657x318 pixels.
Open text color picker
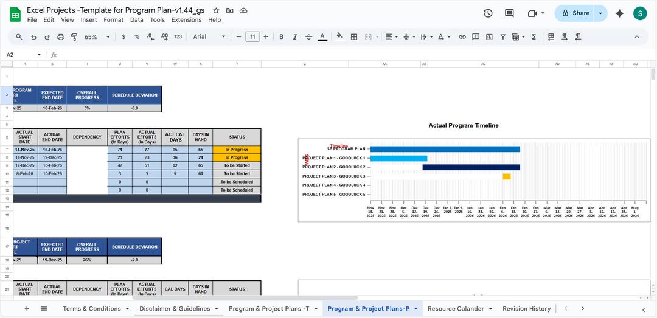pos(322,37)
